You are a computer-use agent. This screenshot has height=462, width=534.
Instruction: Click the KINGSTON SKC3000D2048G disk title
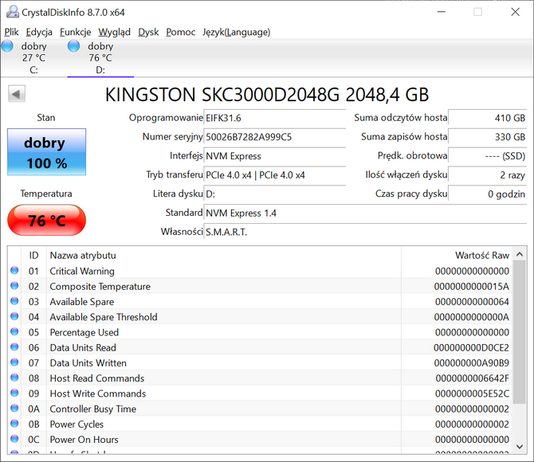click(x=267, y=94)
